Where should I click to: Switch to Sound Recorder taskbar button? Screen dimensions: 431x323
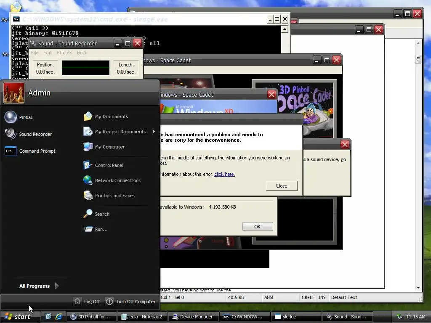pyautogui.click(x=347, y=317)
